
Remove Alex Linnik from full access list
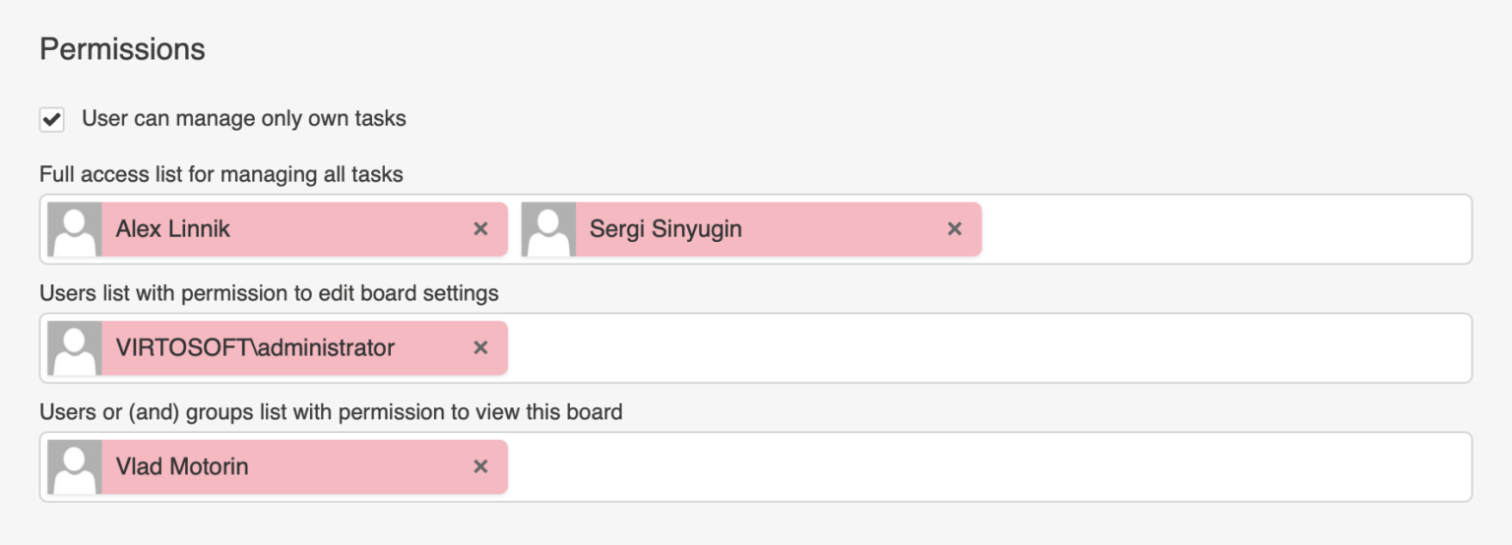pos(480,229)
